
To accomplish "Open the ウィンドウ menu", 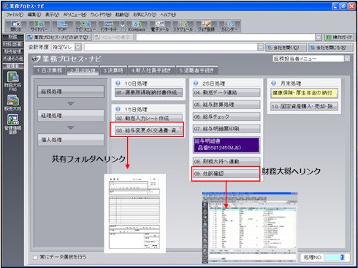I will coord(101,15).
